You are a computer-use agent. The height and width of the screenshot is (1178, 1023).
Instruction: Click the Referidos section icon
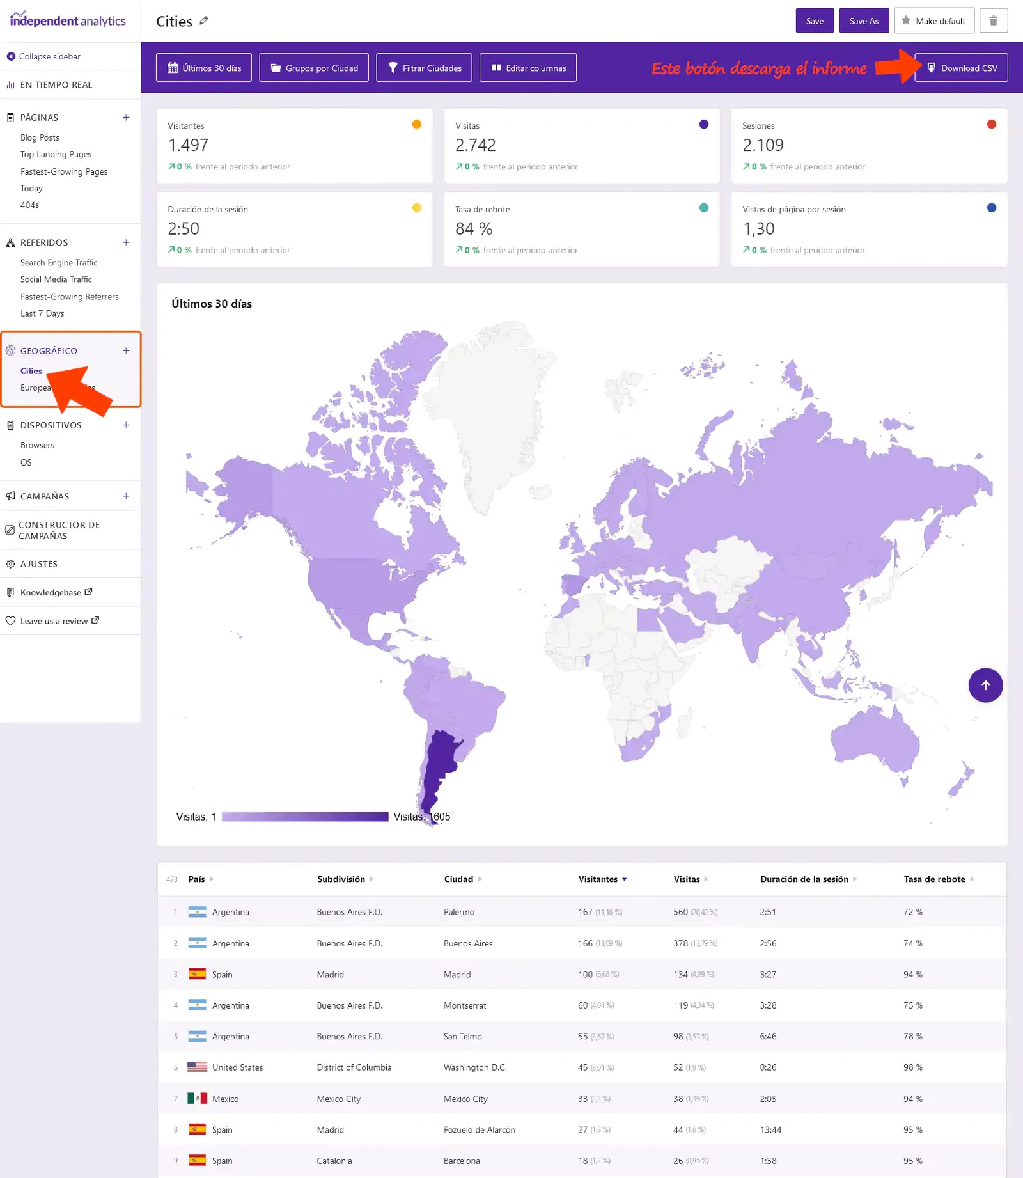[10, 242]
